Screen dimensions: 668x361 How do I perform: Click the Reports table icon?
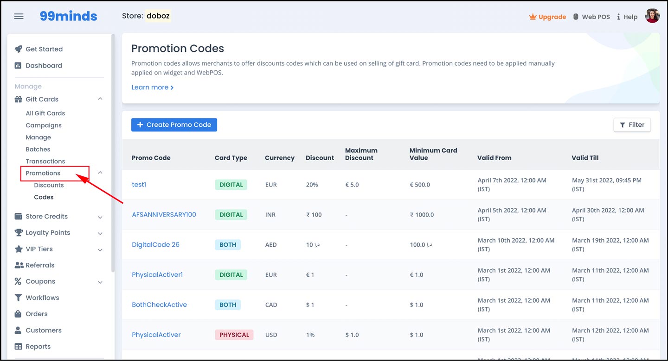coord(19,346)
